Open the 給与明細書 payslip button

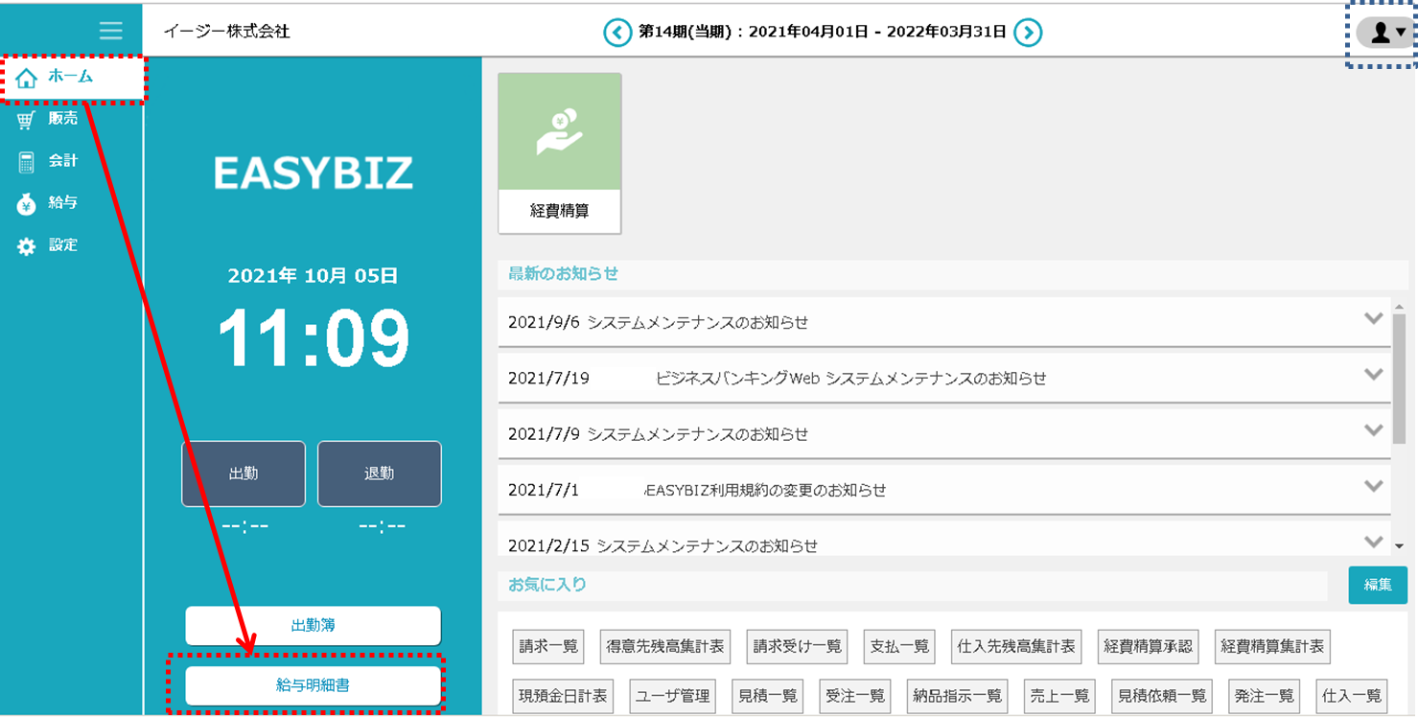313,685
